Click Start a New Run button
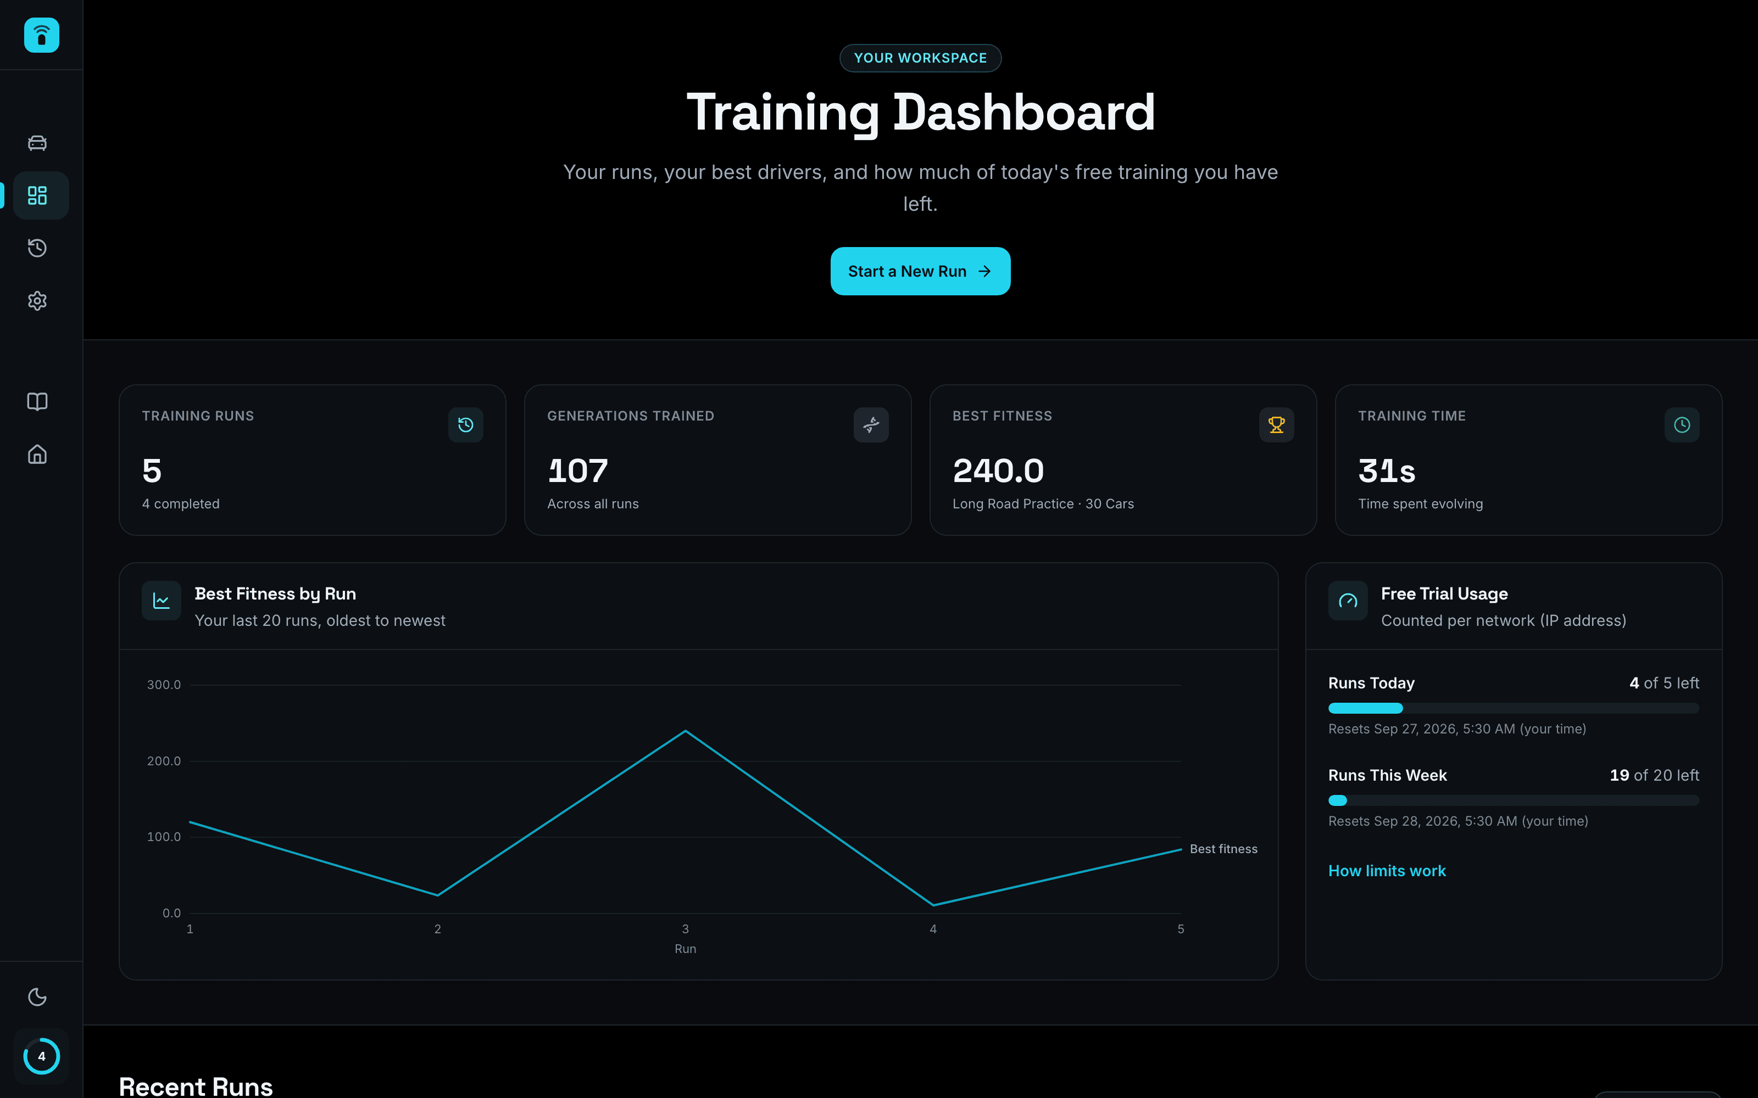The width and height of the screenshot is (1758, 1098). pyautogui.click(x=920, y=271)
